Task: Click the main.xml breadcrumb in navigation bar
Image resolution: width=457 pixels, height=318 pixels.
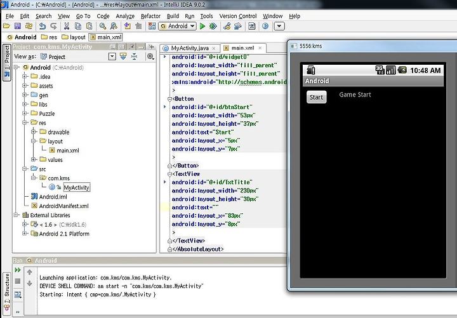Action: point(106,37)
